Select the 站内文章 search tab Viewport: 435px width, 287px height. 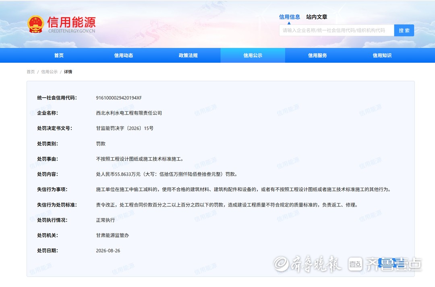click(317, 17)
